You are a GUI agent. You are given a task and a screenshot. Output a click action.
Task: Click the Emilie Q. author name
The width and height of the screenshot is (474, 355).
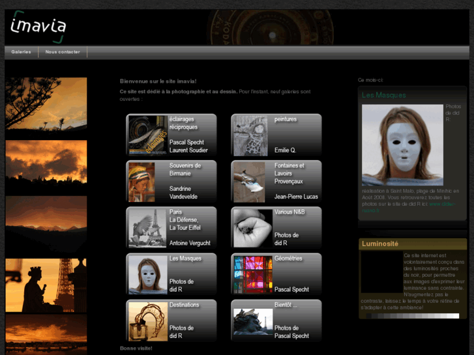point(285,150)
